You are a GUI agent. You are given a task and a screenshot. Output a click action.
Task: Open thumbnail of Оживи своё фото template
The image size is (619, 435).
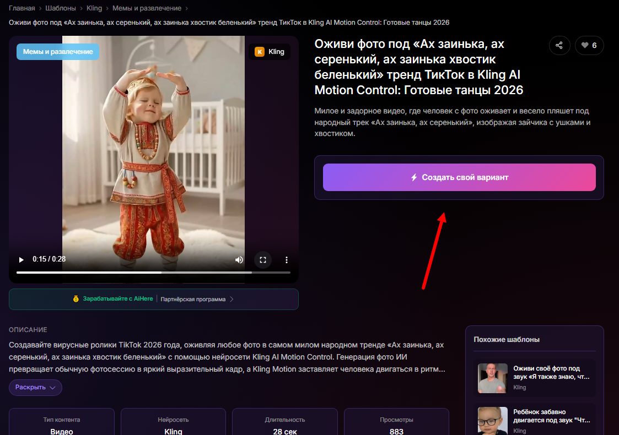tap(492, 378)
